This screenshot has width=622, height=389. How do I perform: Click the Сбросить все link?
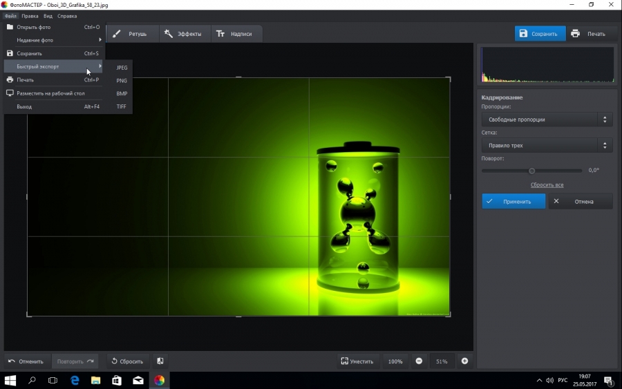[547, 185]
